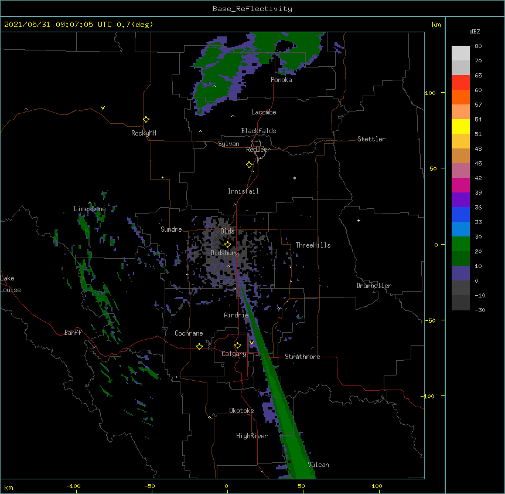The image size is (505, 494).
Task: Click yellow V marker northwest of RockyMH
Action: pos(103,108)
